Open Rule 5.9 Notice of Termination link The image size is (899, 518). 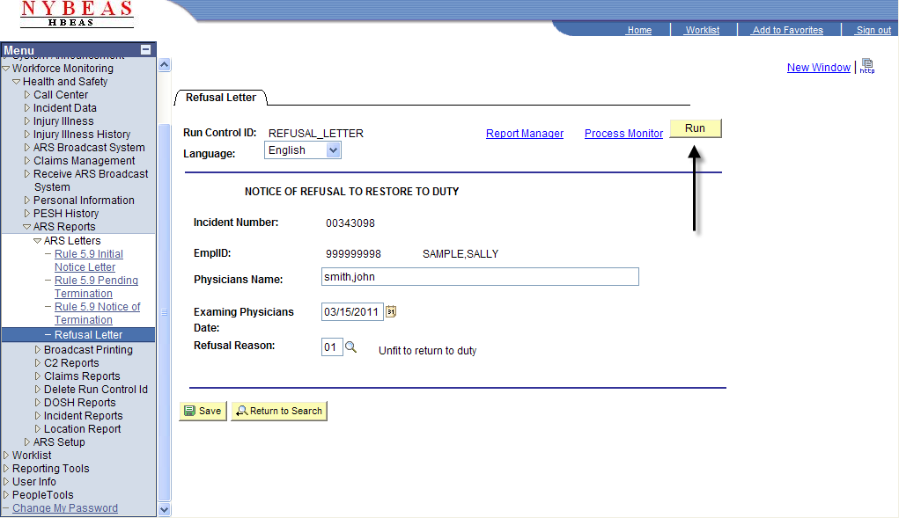point(98,313)
